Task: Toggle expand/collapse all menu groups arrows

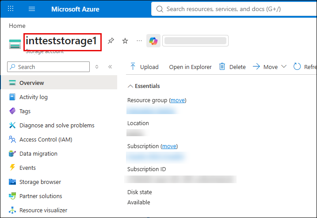Action: coord(97,67)
